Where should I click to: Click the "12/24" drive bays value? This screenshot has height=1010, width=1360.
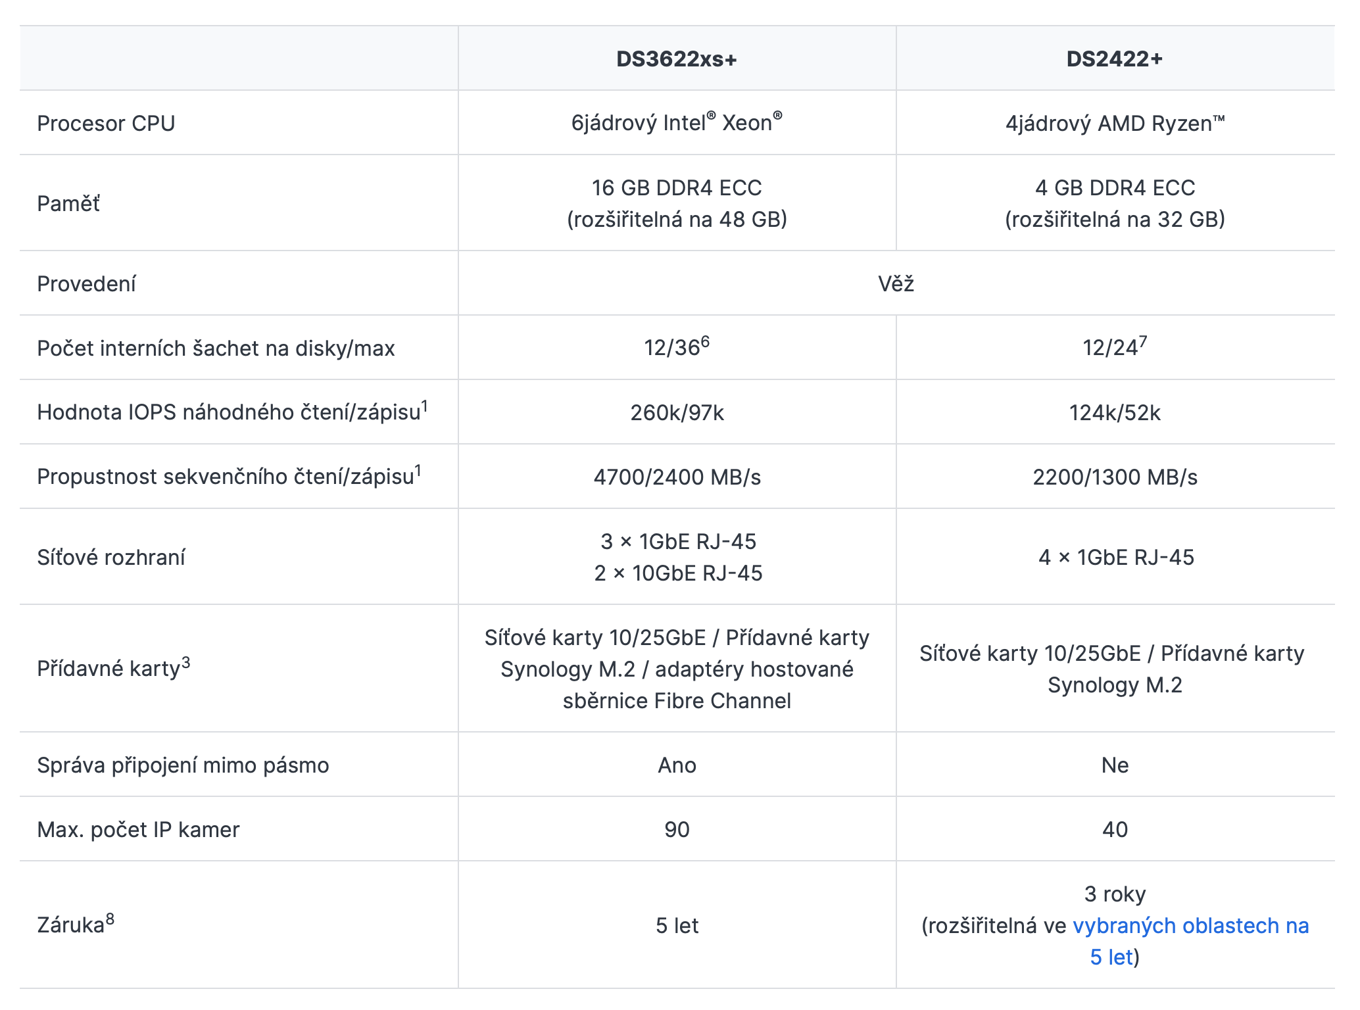(1111, 348)
